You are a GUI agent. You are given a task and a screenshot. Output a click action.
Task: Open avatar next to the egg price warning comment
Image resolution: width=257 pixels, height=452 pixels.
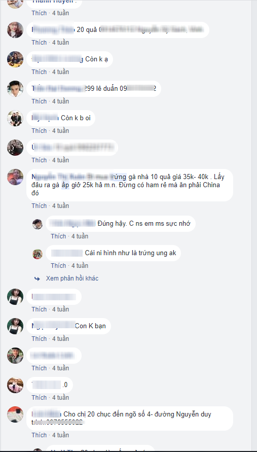coord(15,177)
